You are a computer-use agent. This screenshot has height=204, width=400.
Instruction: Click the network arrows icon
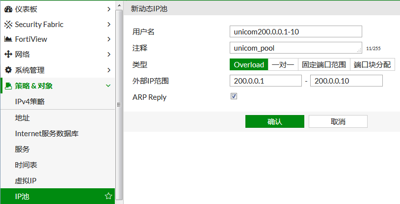[x=8, y=55]
